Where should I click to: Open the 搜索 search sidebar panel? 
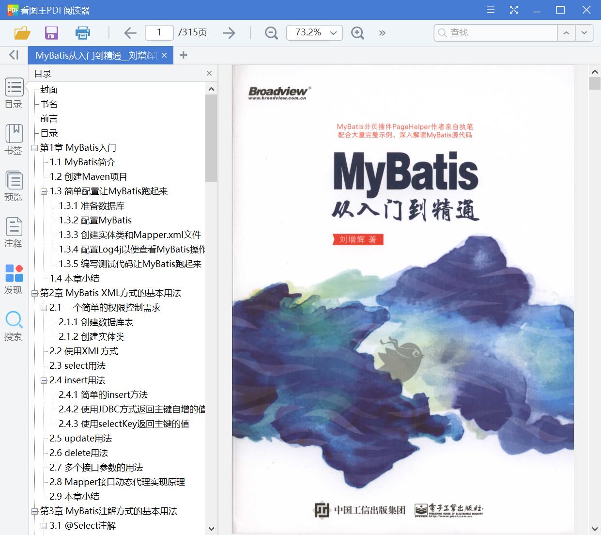click(x=14, y=326)
